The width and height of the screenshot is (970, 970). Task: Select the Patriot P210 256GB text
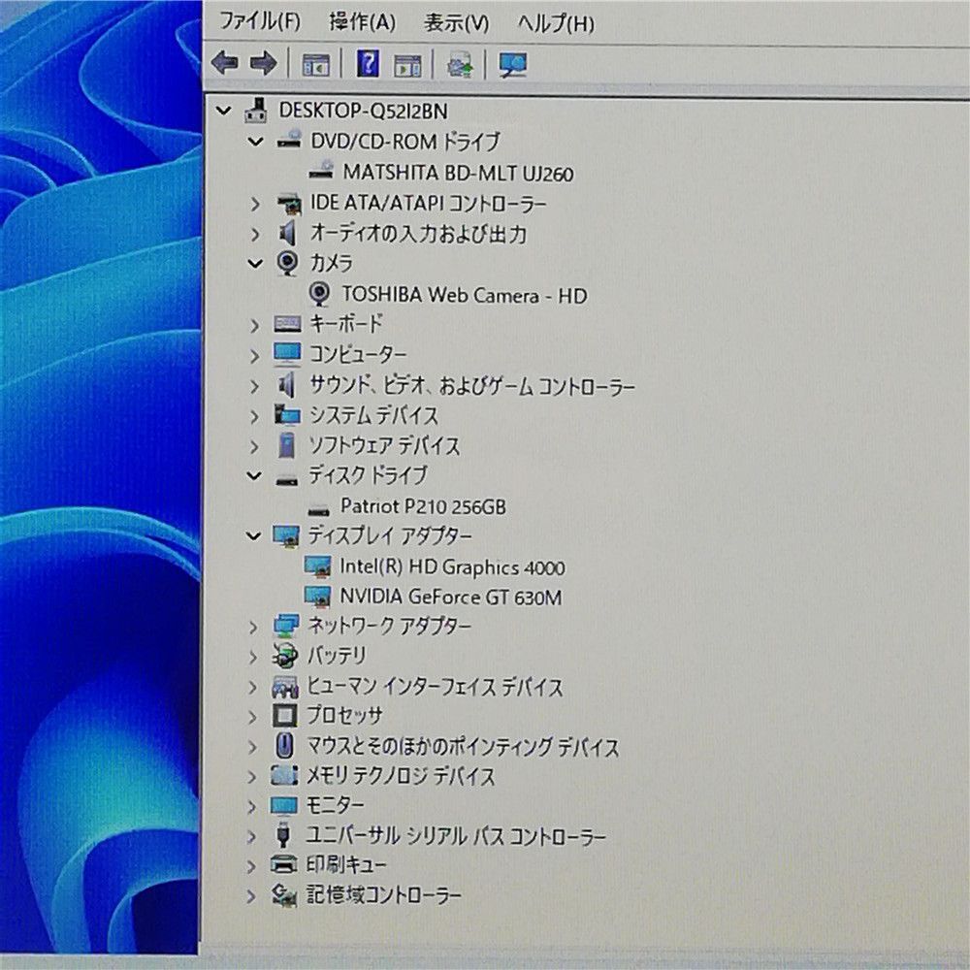(423, 506)
